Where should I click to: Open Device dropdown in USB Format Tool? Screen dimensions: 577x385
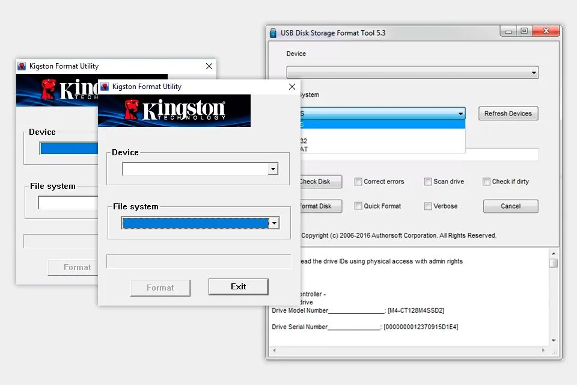(x=412, y=73)
